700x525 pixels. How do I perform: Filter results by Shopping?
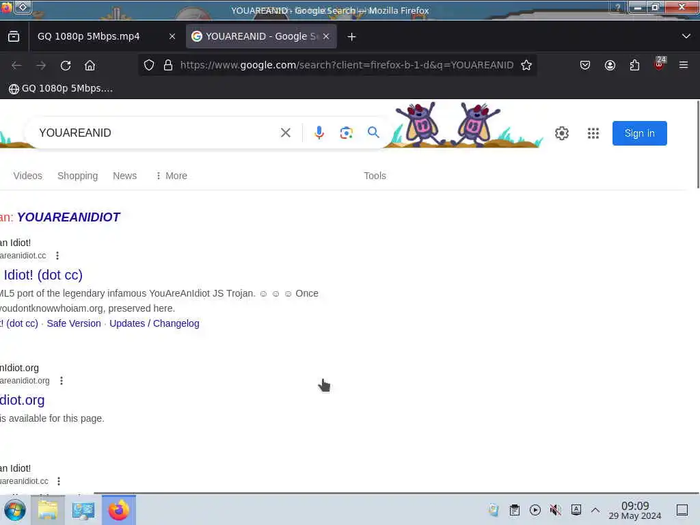[78, 176]
